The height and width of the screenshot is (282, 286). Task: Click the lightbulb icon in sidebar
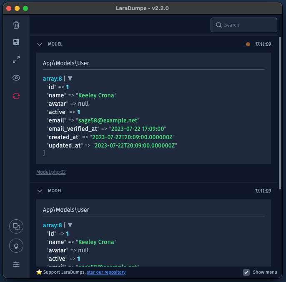coord(16,246)
